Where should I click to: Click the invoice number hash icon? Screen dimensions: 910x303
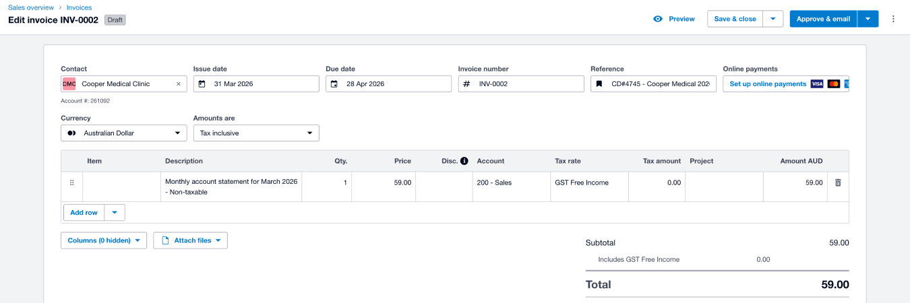pos(466,84)
